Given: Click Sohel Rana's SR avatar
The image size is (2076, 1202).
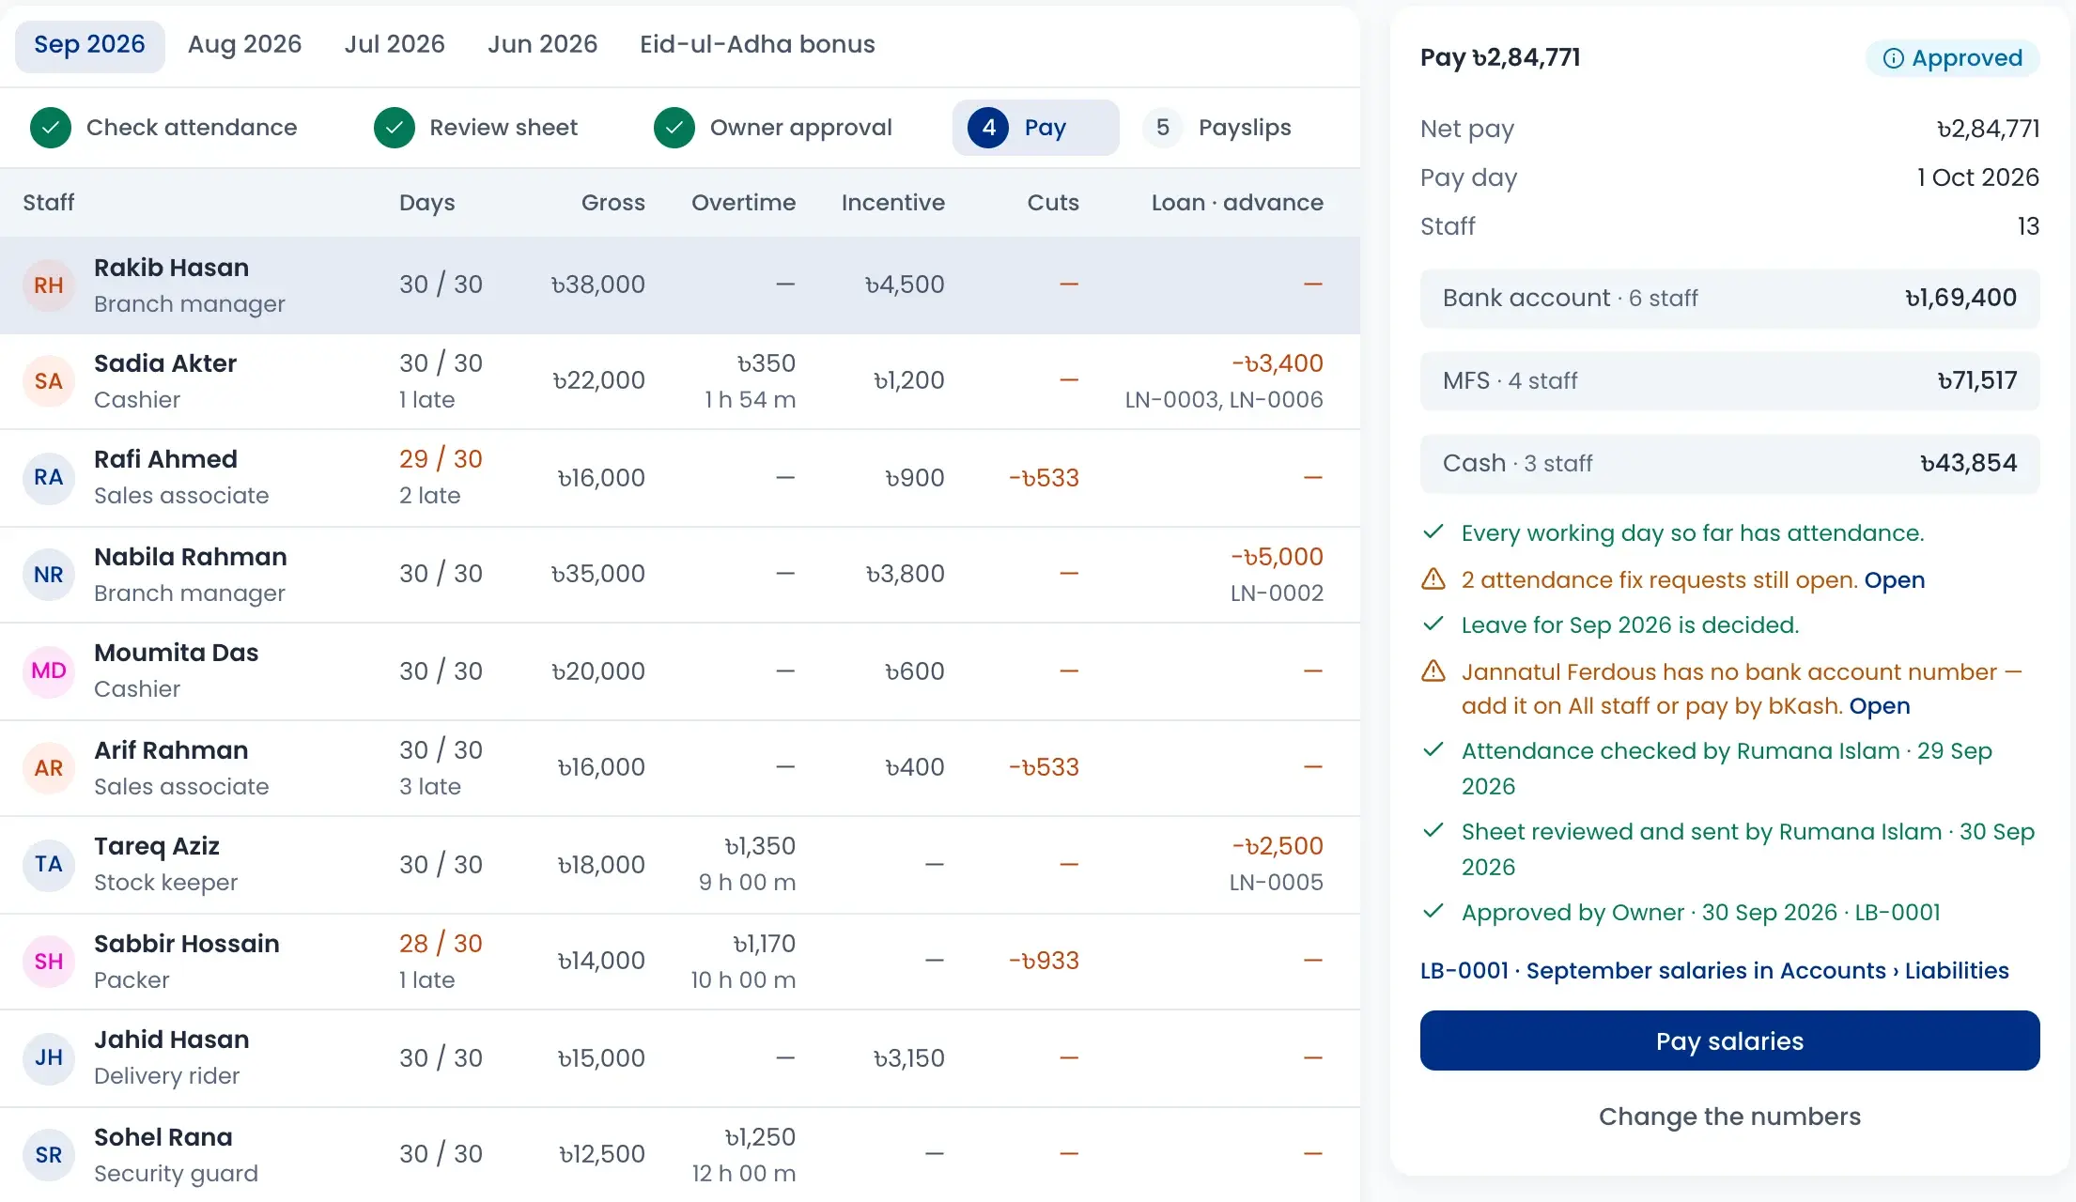Looking at the screenshot, I should [49, 1155].
